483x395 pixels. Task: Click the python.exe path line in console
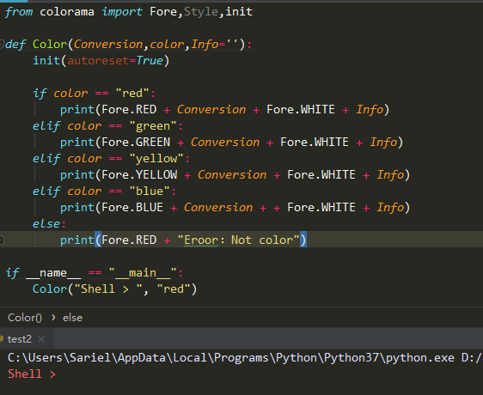tap(245, 357)
